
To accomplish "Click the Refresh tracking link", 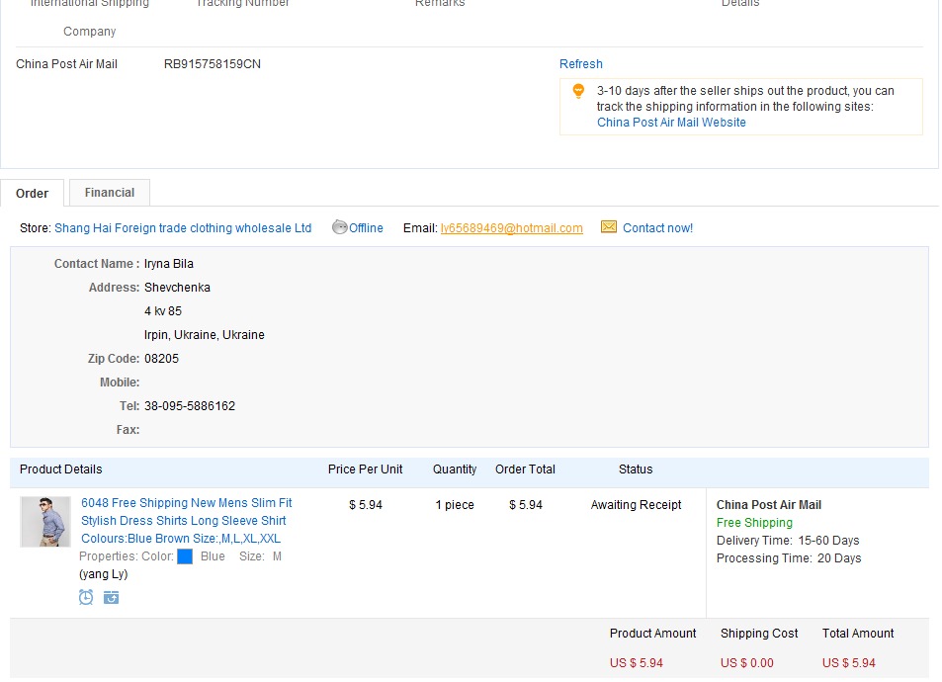I will [x=581, y=64].
